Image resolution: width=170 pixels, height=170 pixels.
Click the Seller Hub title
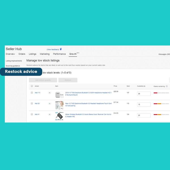[x=14, y=49]
